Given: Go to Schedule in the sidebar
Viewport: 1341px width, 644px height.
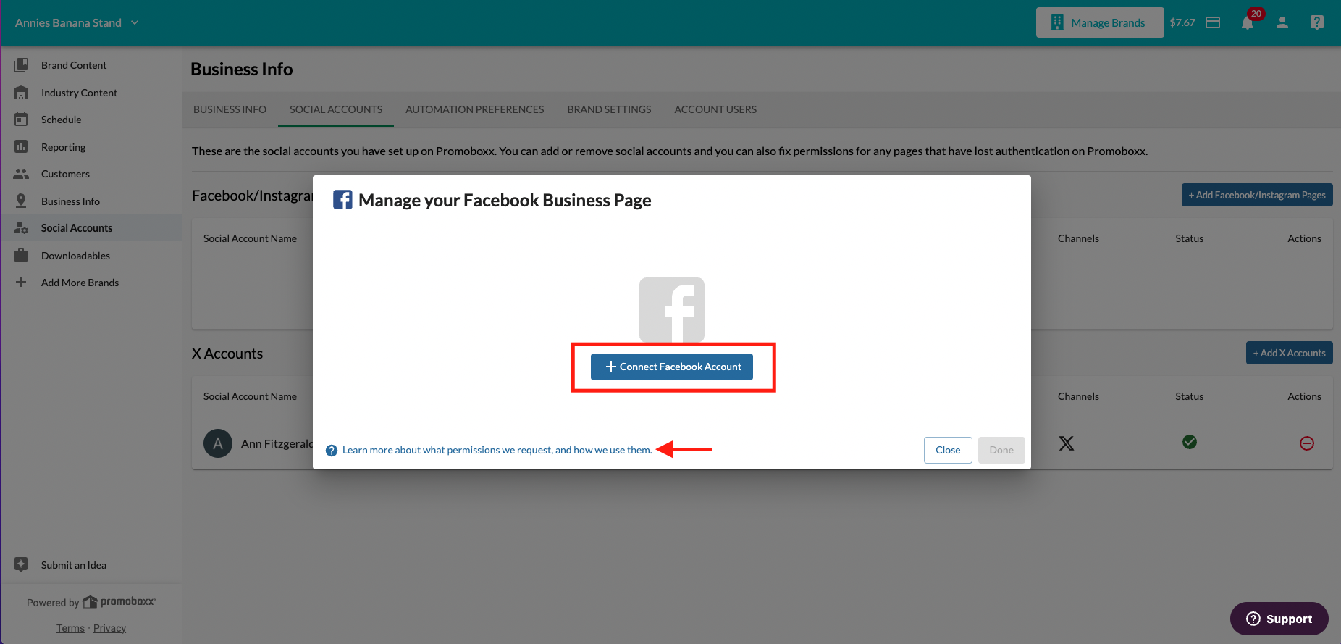Looking at the screenshot, I should tap(62, 120).
